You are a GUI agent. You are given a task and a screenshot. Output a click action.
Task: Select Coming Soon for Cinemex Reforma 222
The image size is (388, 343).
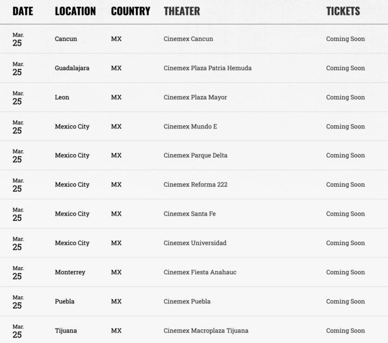coord(345,185)
